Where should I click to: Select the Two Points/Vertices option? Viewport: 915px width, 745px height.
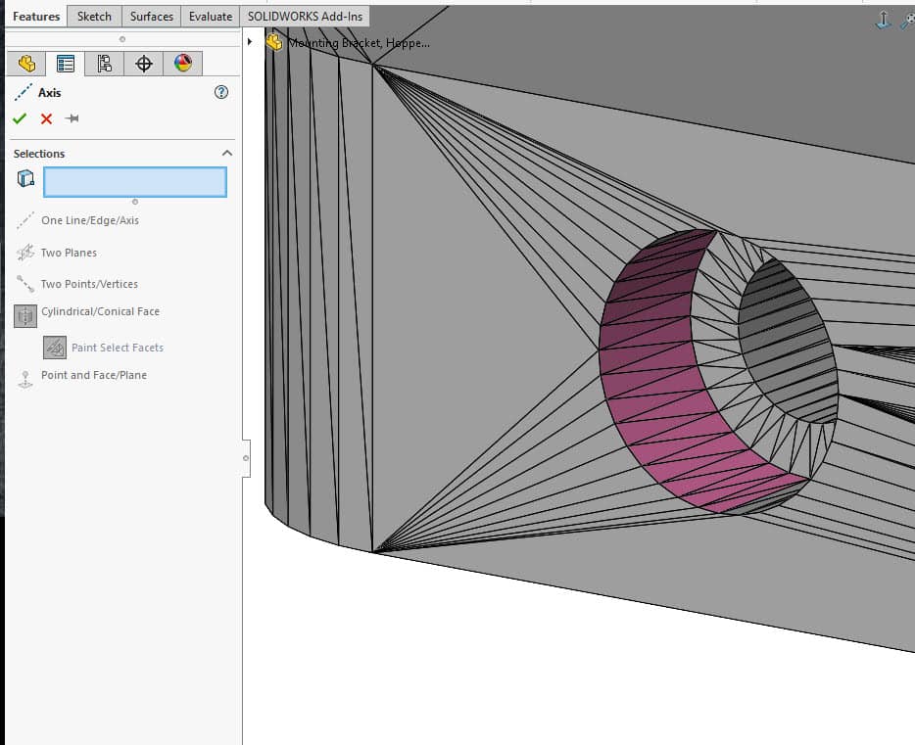(89, 284)
